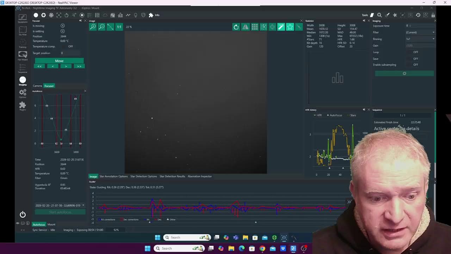This screenshot has height=254, width=451.
Task: Click the Exposure time input field
Action: [420, 26]
